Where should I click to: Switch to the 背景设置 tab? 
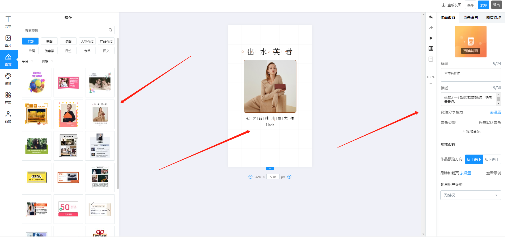click(x=471, y=17)
